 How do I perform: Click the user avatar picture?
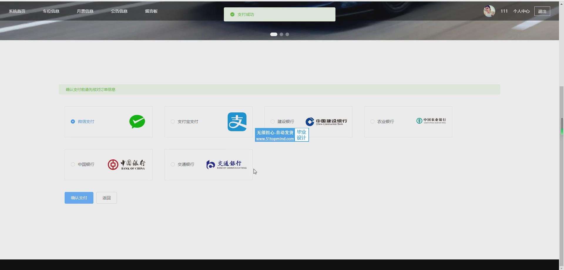coord(489,11)
